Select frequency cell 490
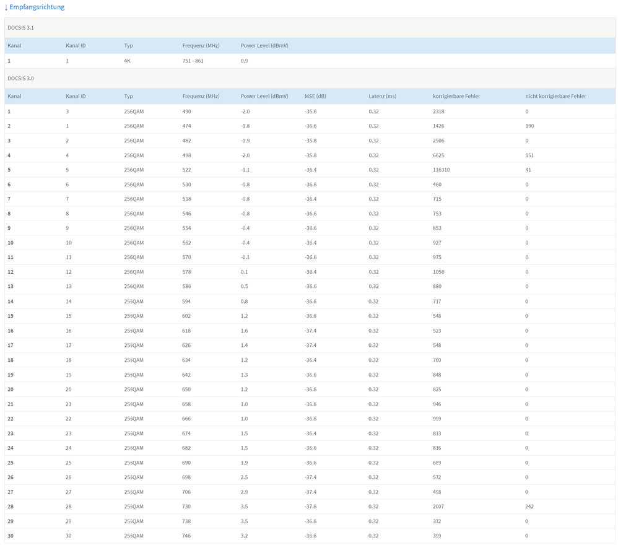618x545 pixels. [x=186, y=111]
